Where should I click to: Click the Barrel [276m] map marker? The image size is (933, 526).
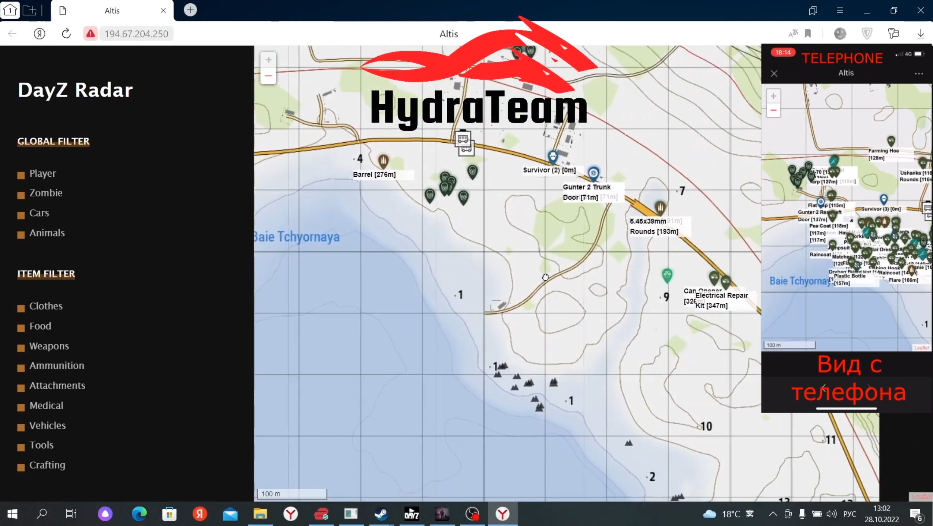coord(383,161)
